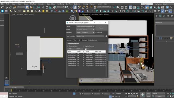This screenshot has width=174, height=98.
Task: Switch to the Common tab
Action: click(x=69, y=40)
